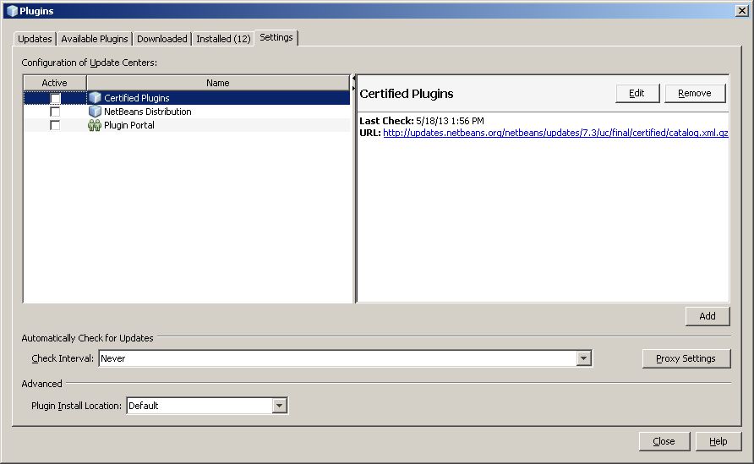754x464 pixels.
Task: Click the NetBeans Distribution cube icon
Action: (95, 112)
